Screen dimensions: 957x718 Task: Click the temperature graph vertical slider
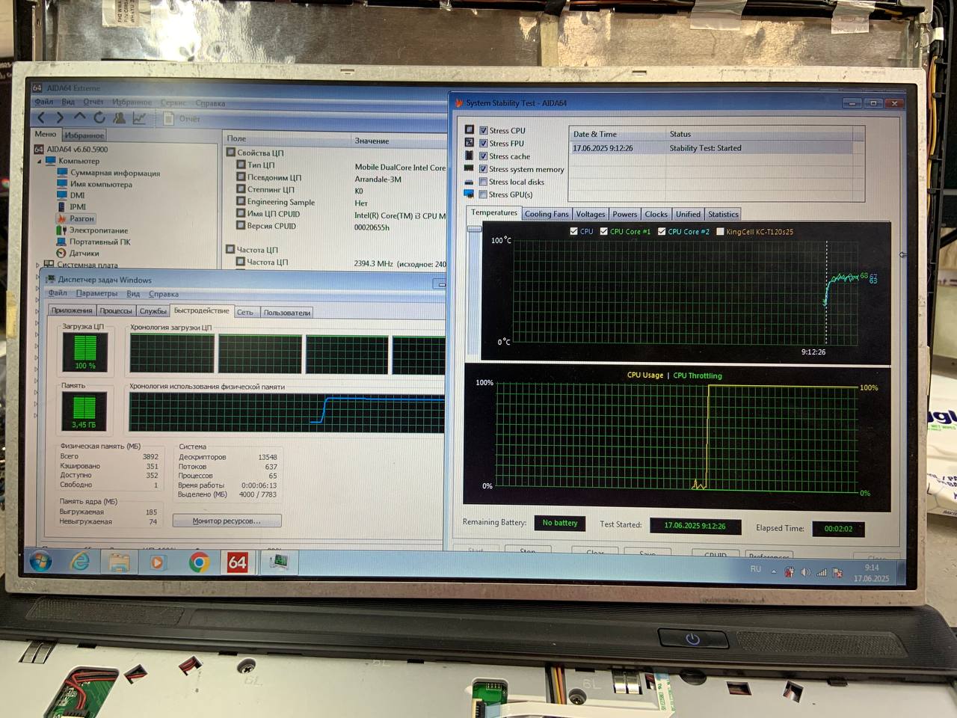474,292
